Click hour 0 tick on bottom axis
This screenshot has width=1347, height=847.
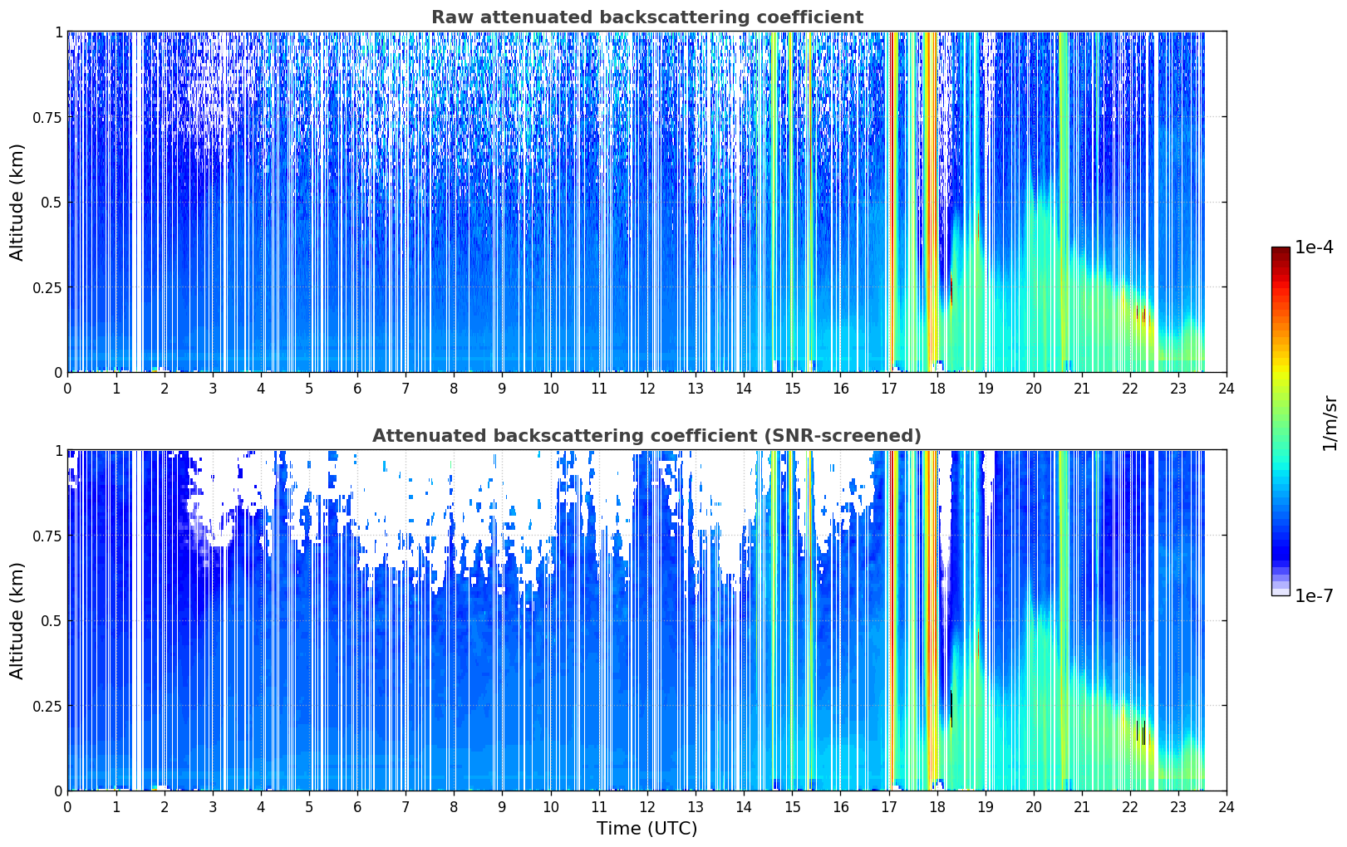[x=67, y=807]
